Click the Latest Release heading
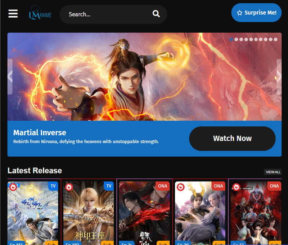This screenshot has width=288, height=245. pos(35,170)
